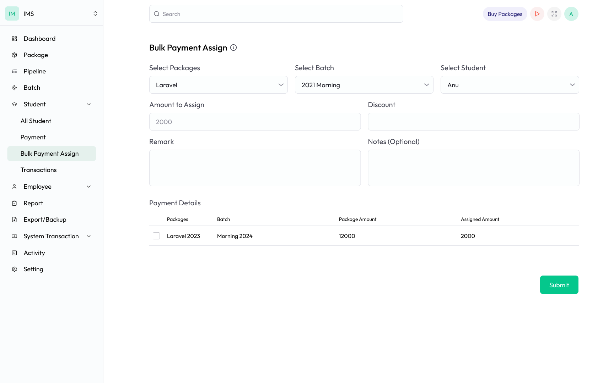The width and height of the screenshot is (614, 383).
Task: Open the Select Packages dropdown showing Laravel
Action: (x=219, y=85)
